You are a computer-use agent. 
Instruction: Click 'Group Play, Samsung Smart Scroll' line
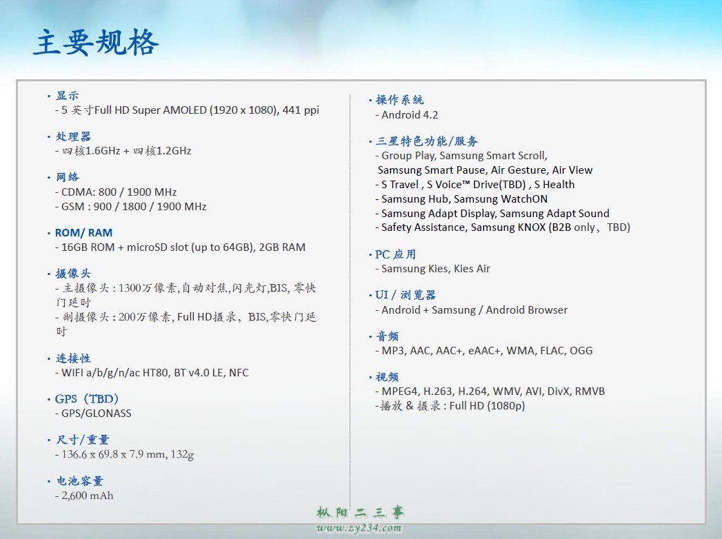tap(461, 156)
